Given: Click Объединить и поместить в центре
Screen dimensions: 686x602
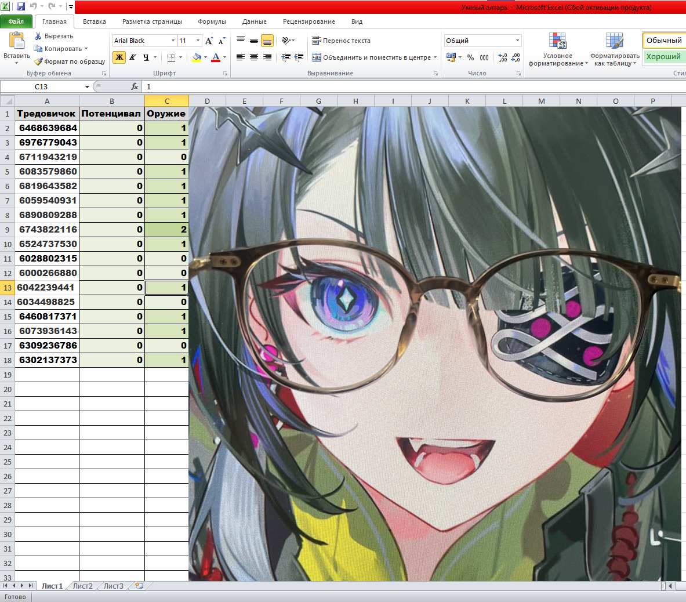Looking at the screenshot, I should [372, 57].
